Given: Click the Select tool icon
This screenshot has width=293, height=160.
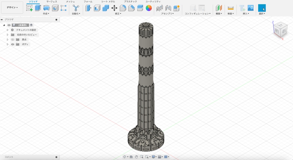Looking at the screenshot, I should coord(262,8).
